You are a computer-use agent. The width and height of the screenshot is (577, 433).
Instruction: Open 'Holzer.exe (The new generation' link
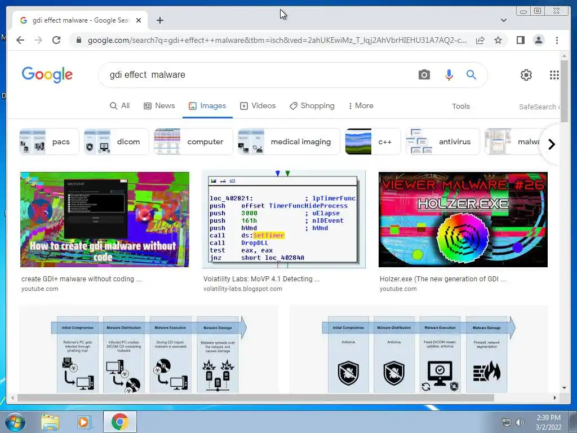click(x=443, y=279)
